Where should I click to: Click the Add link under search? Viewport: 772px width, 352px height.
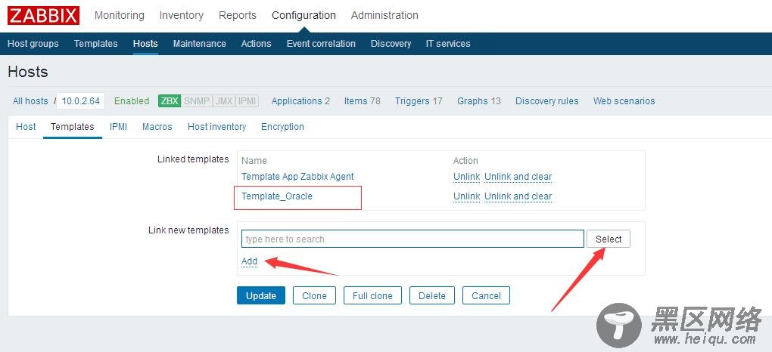coord(249,261)
